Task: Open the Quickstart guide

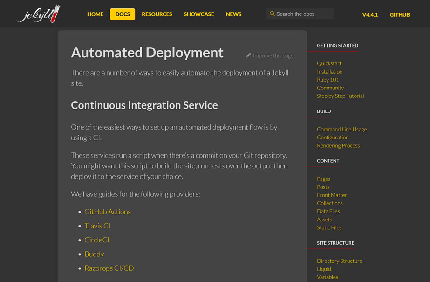Action: click(x=329, y=63)
